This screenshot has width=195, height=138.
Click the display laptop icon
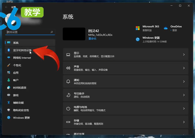tap(68, 55)
